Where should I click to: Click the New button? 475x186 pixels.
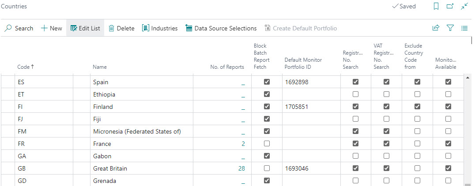coord(52,28)
